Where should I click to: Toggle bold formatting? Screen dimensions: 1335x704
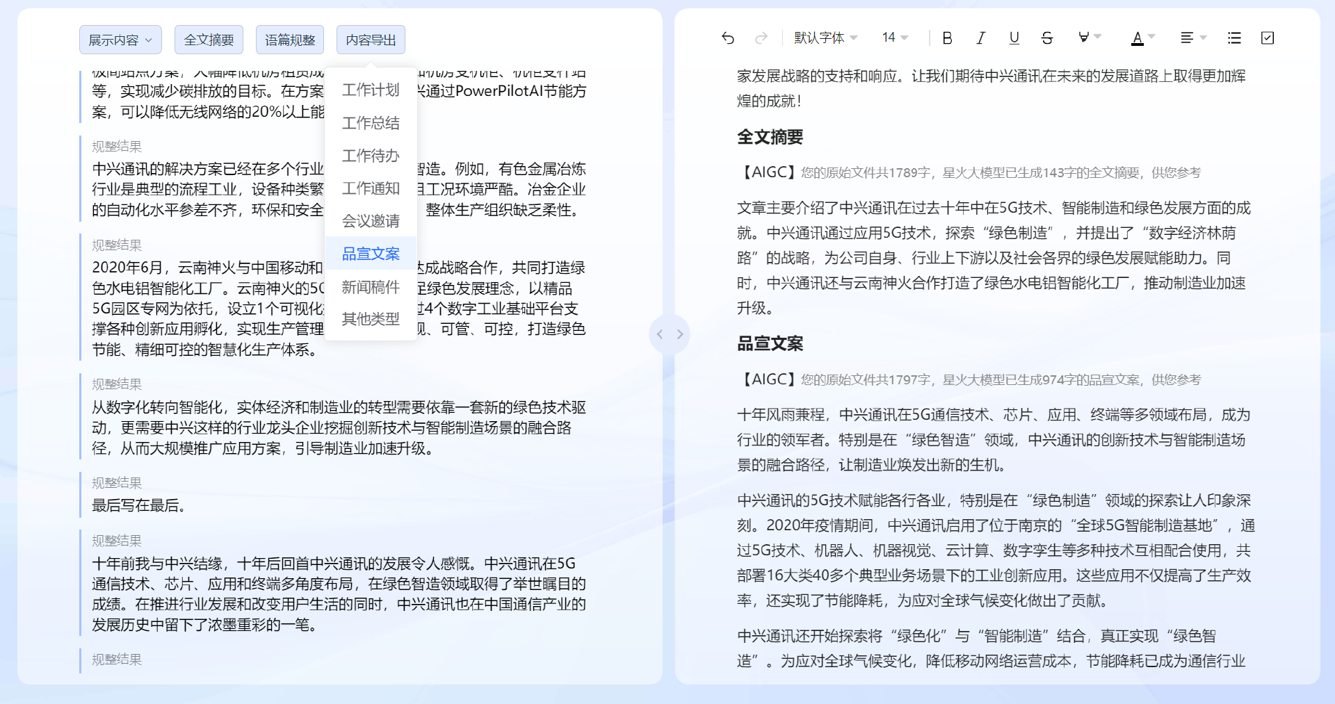pos(947,38)
